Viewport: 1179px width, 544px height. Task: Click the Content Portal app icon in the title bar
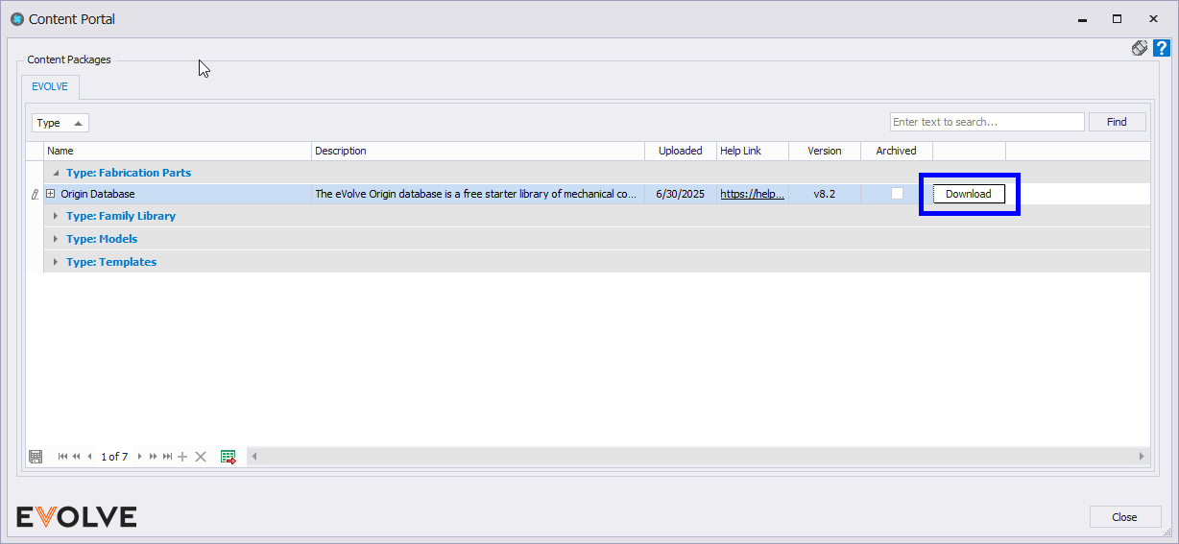pyautogui.click(x=16, y=18)
